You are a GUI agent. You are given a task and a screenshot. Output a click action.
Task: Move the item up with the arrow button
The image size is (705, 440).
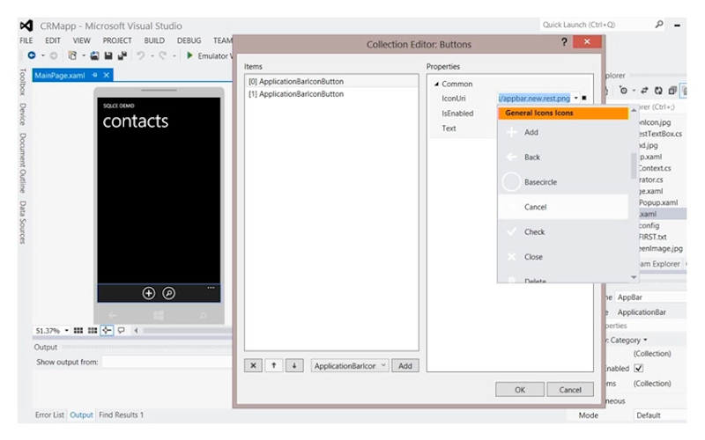tap(273, 365)
